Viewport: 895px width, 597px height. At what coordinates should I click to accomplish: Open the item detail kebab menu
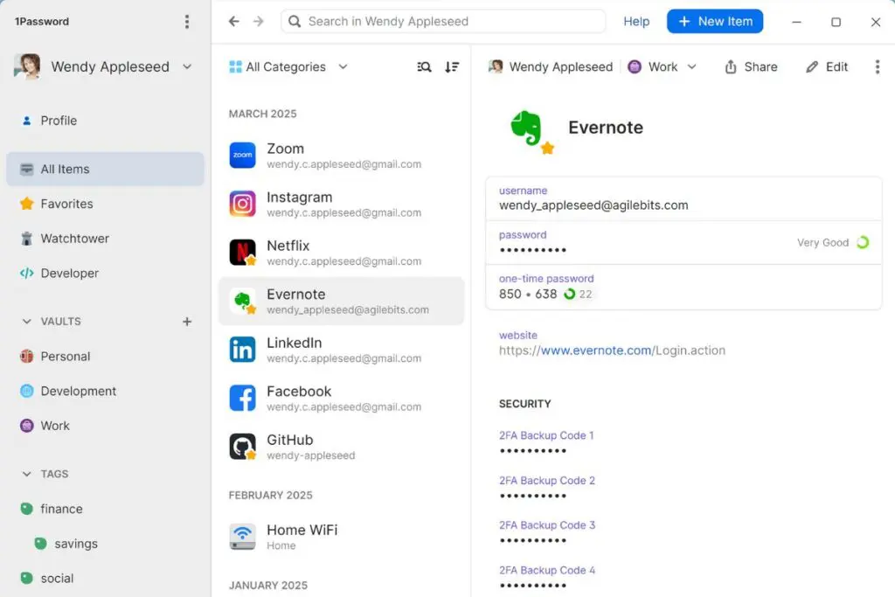[878, 66]
